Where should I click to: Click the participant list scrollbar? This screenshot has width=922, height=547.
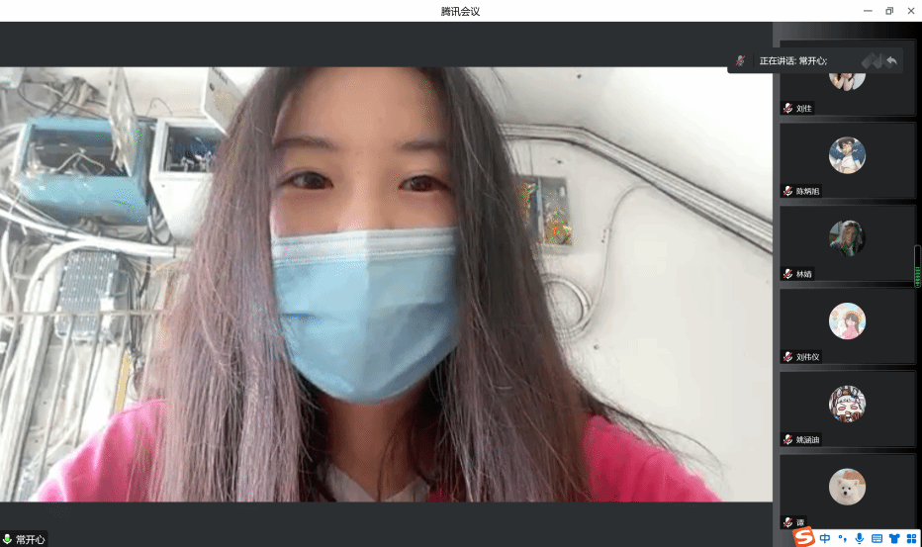[x=917, y=267]
